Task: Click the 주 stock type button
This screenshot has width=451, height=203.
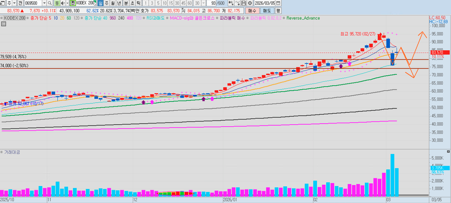Action: [x=9, y=3]
